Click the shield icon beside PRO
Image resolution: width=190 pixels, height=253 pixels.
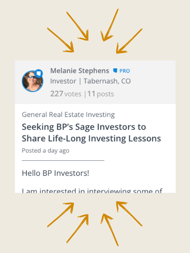[x=115, y=71]
